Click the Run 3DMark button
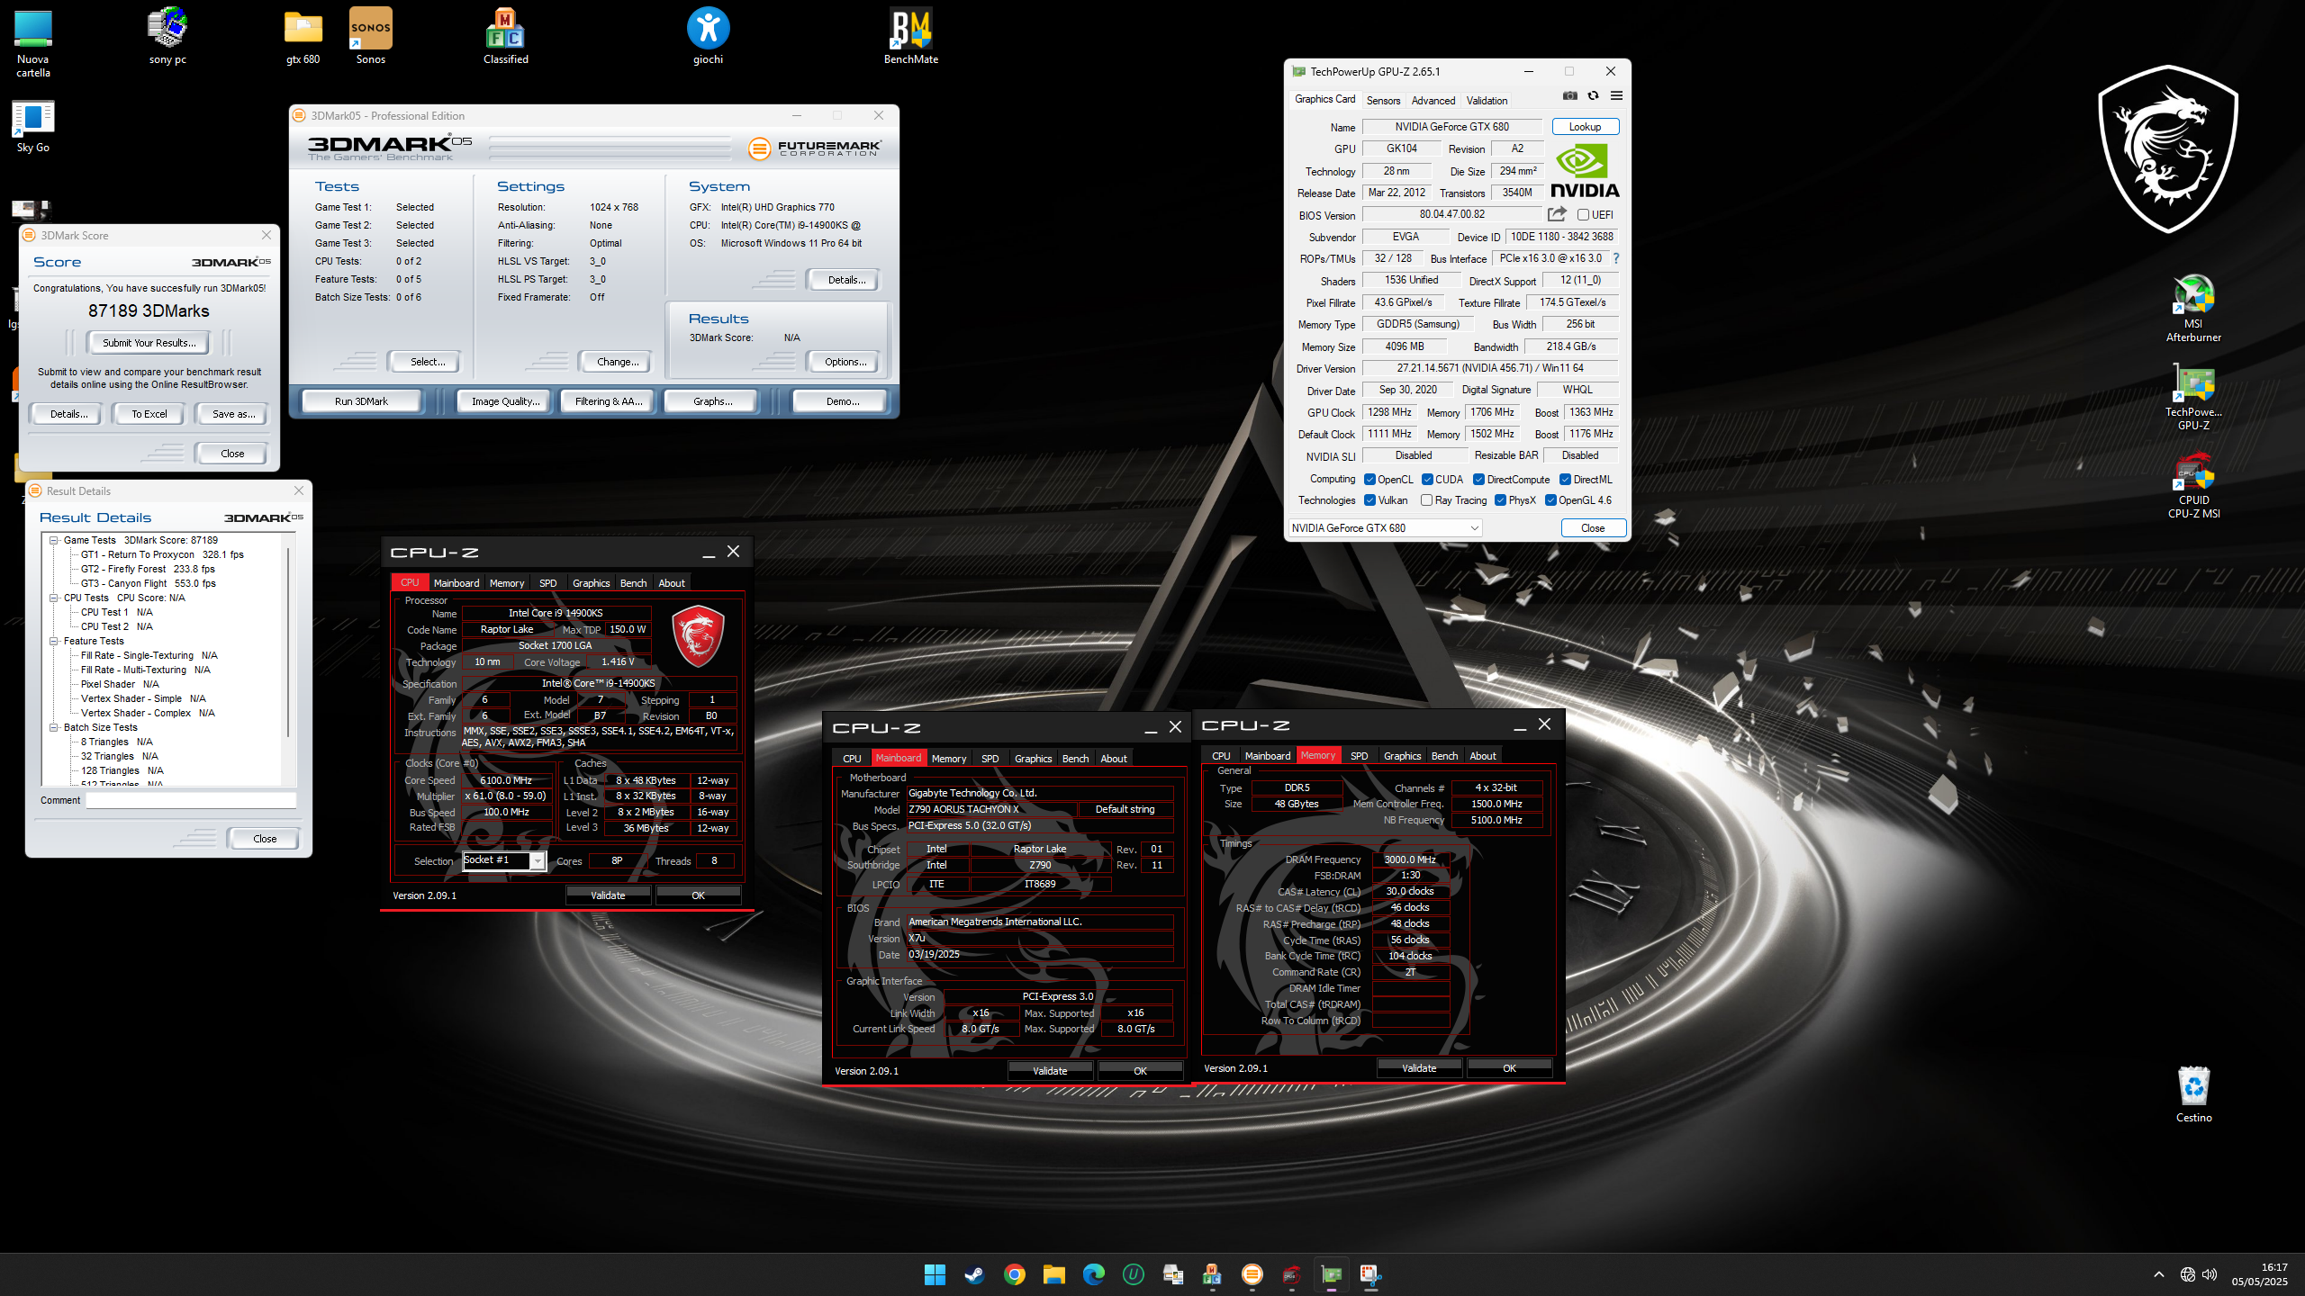The image size is (2305, 1296). (x=361, y=401)
